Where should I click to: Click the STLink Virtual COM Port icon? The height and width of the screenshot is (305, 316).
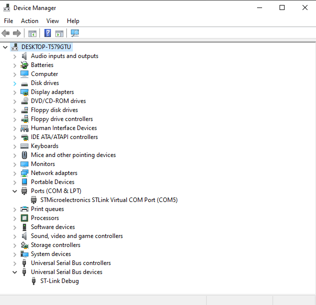click(34, 200)
